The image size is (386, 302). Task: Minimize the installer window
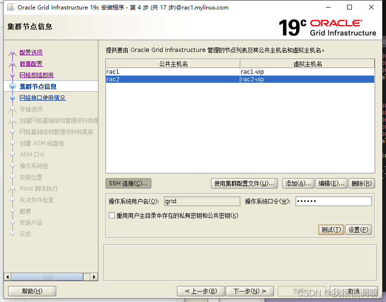click(328, 7)
